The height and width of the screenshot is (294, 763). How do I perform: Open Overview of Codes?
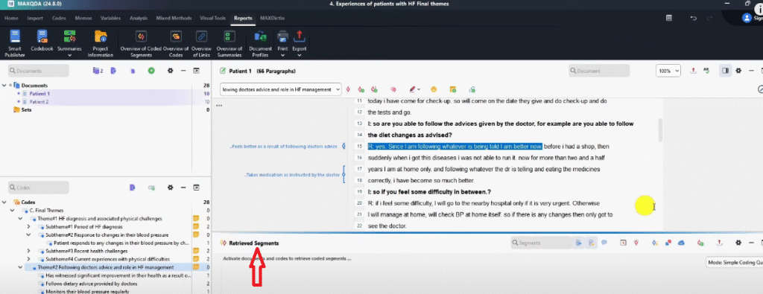coord(176,43)
